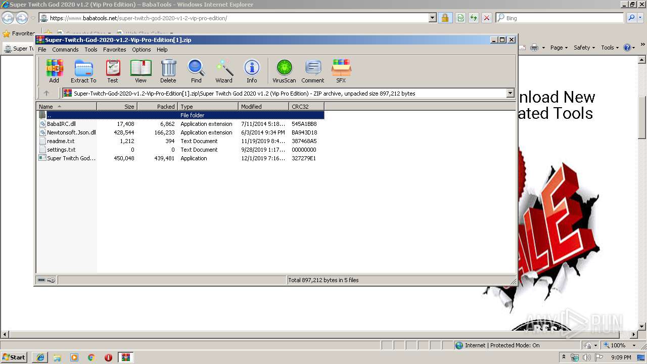Sort by the CRC32 column header

(306, 107)
